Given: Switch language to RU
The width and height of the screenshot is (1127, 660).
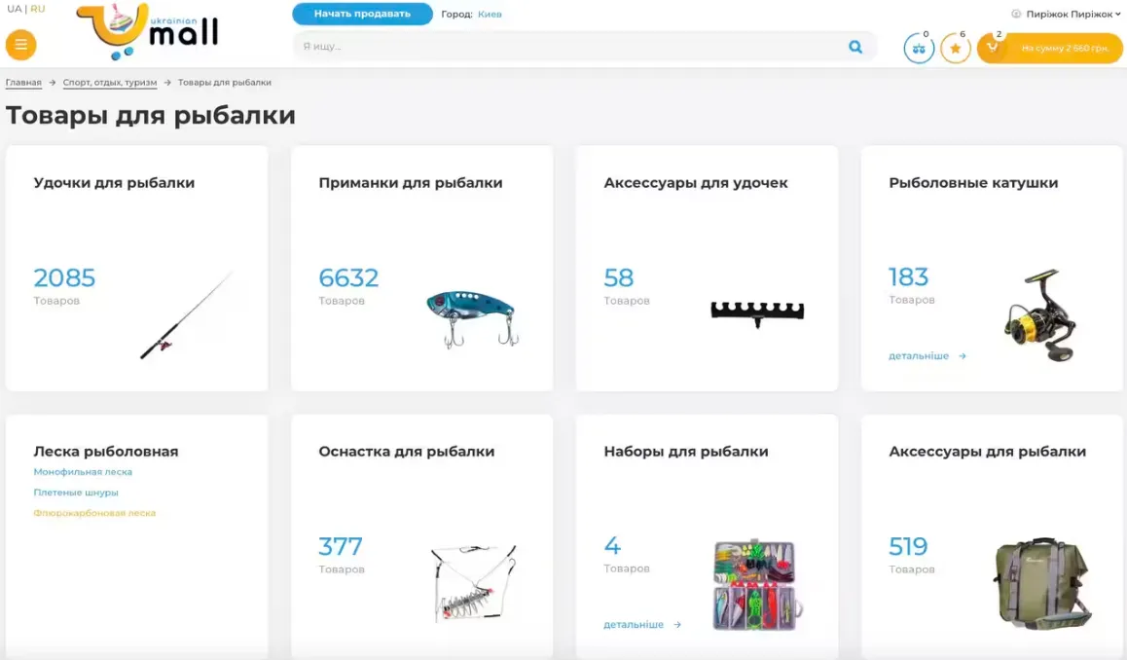Looking at the screenshot, I should (37, 9).
